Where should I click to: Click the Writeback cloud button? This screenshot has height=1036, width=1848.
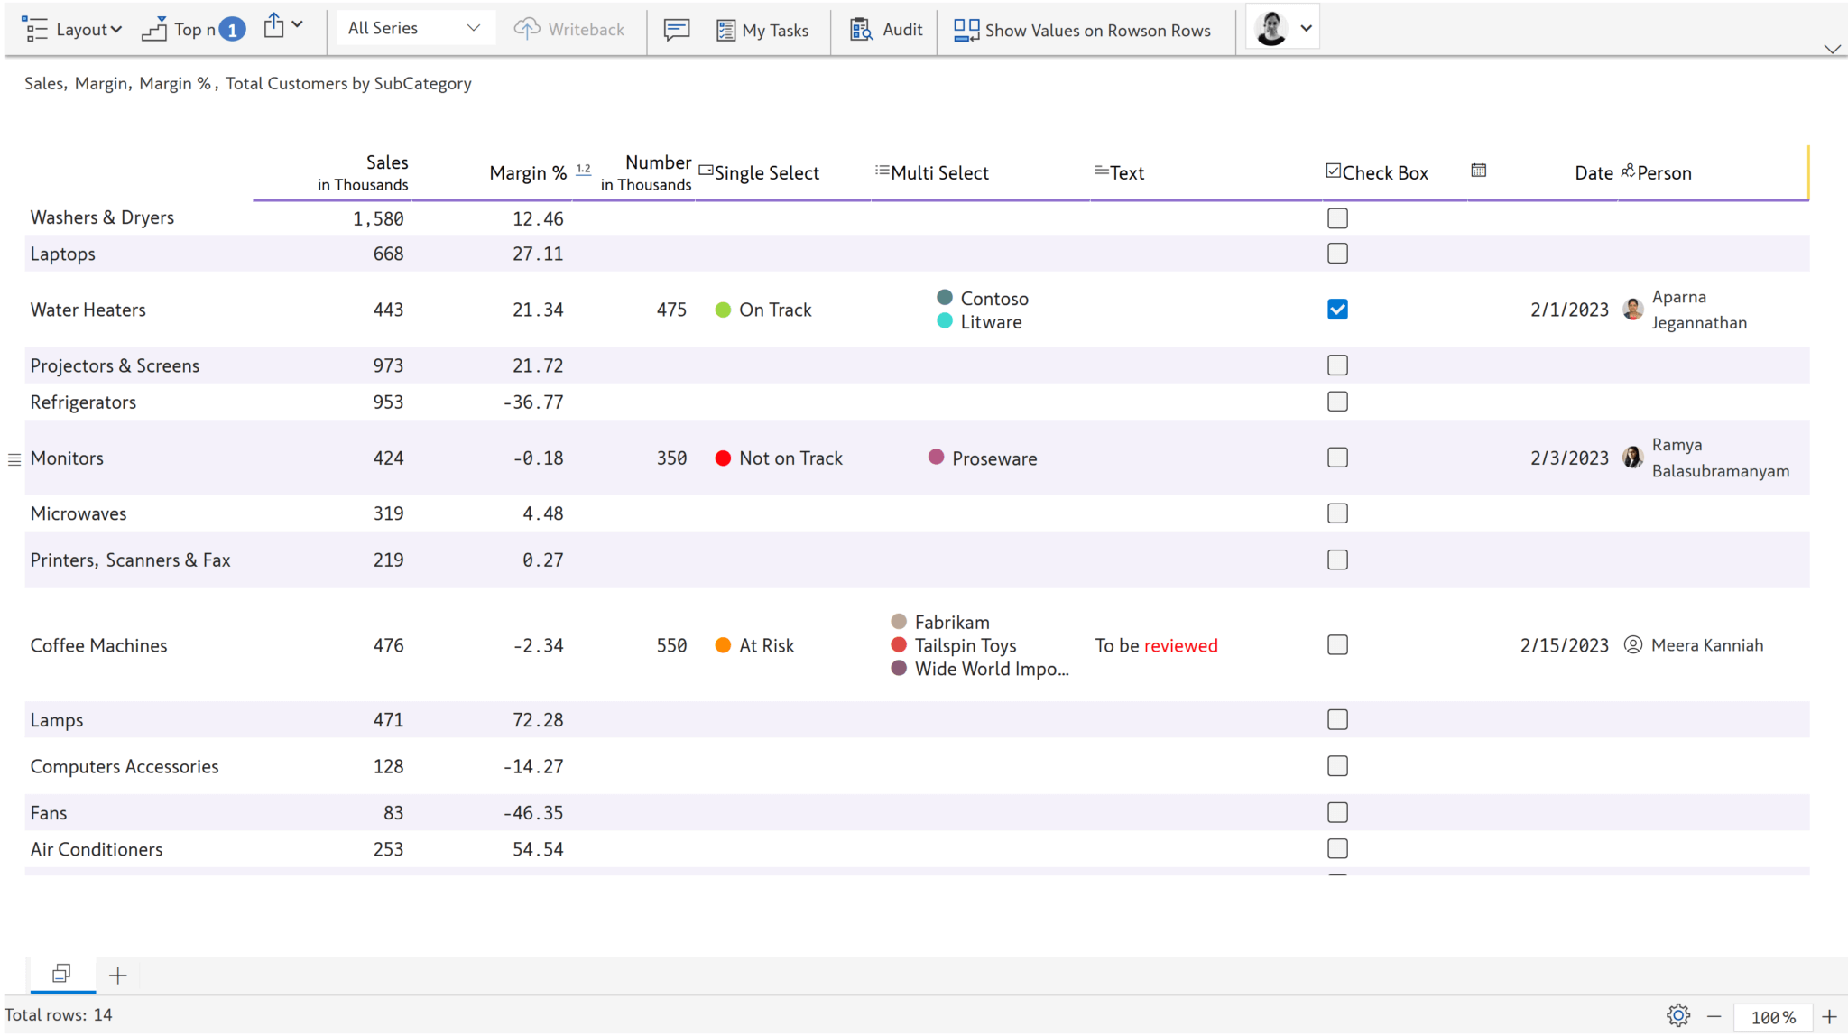pyautogui.click(x=569, y=30)
